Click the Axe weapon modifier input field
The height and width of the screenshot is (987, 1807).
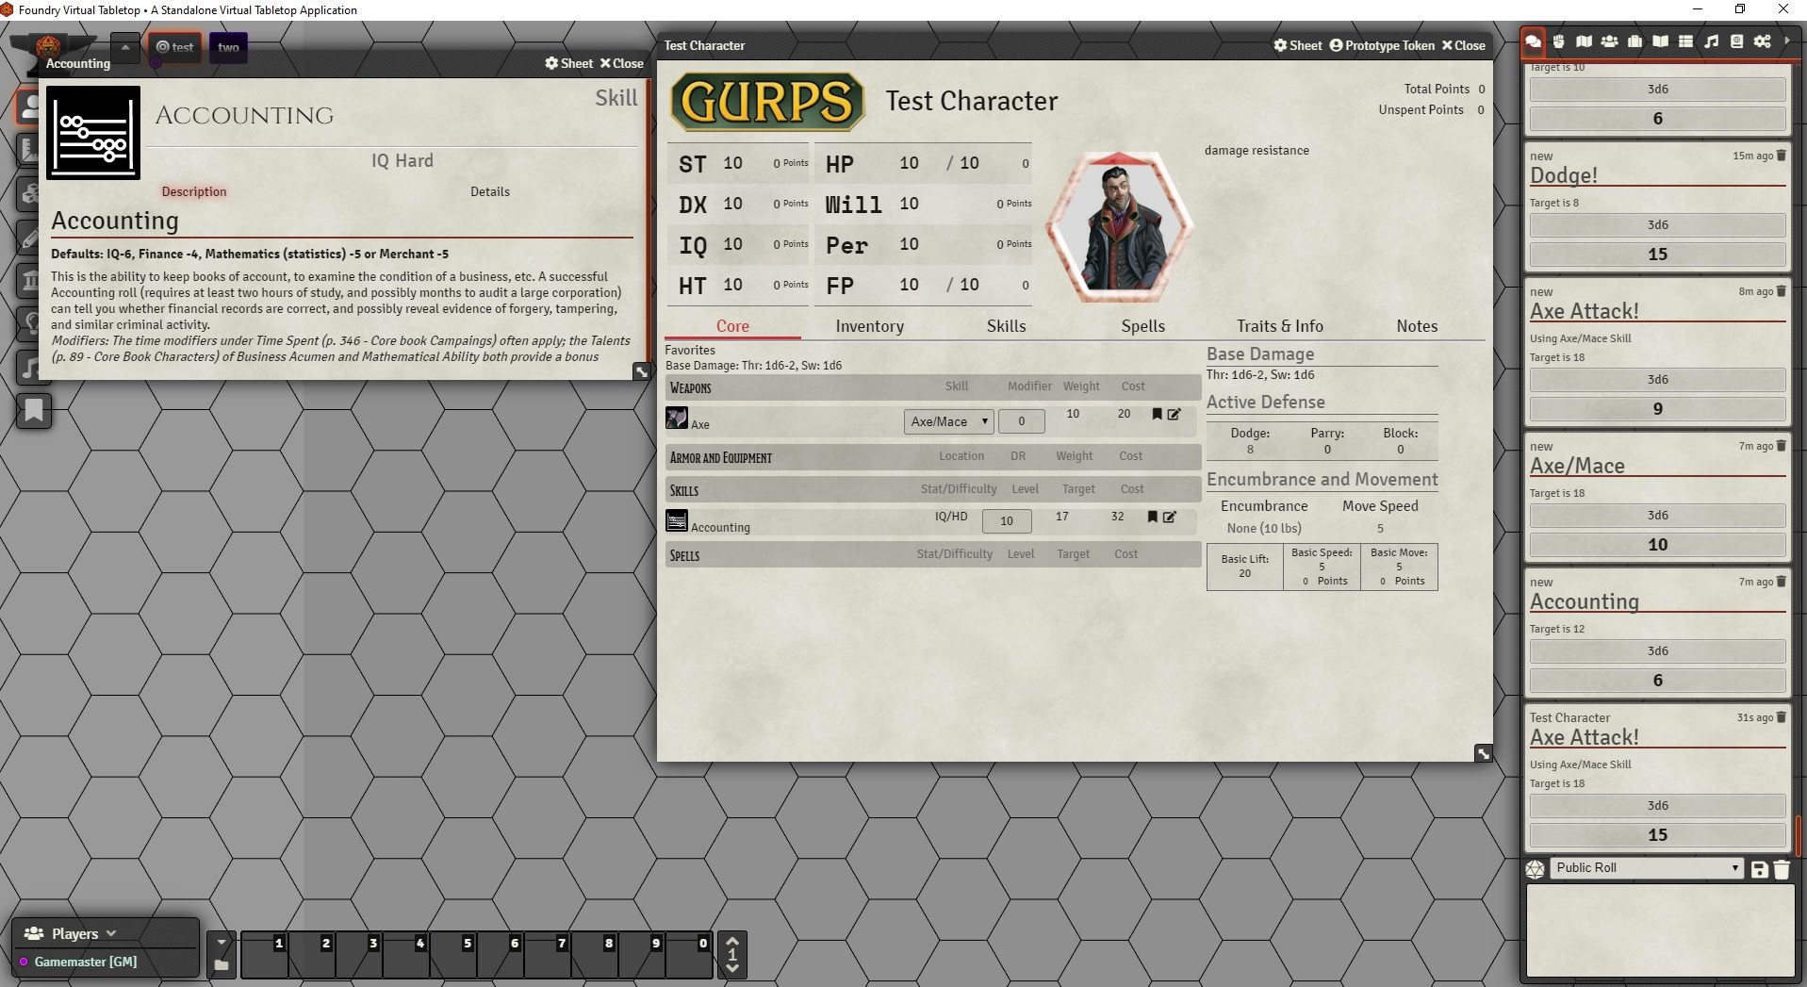pos(1021,421)
